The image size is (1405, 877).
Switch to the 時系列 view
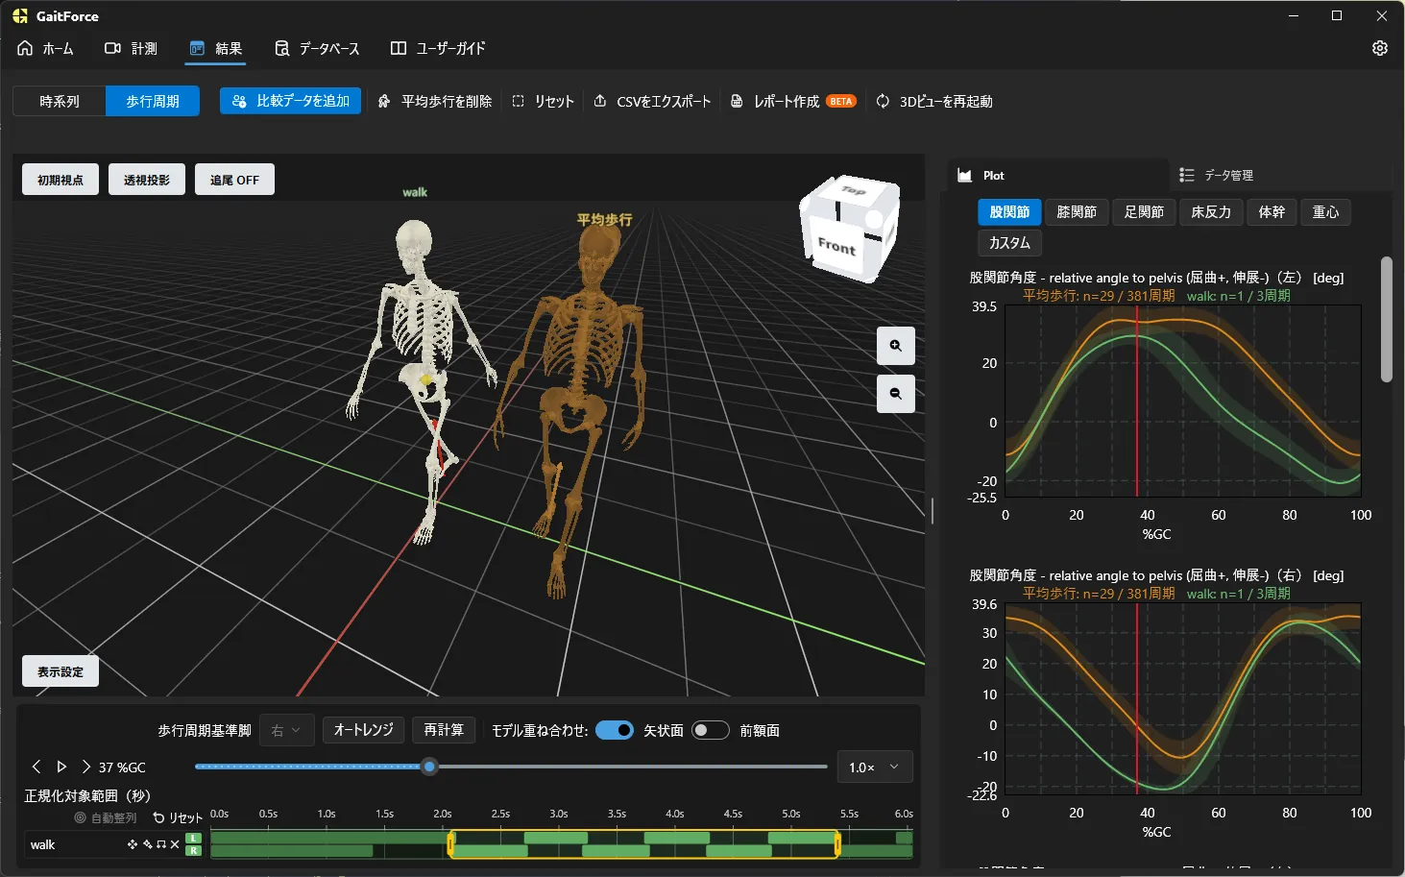[60, 101]
